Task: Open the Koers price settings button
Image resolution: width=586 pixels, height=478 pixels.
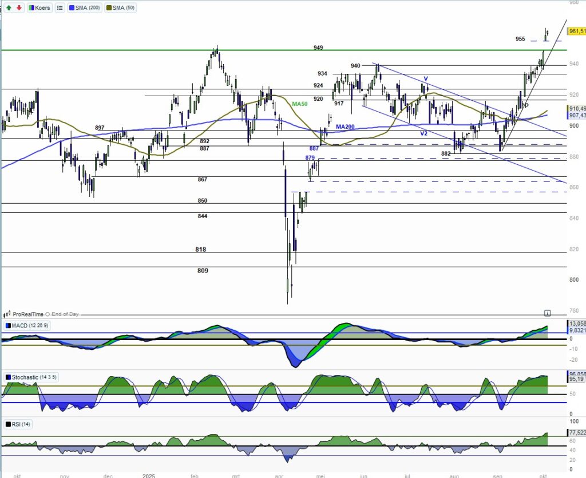Action: [x=39, y=8]
